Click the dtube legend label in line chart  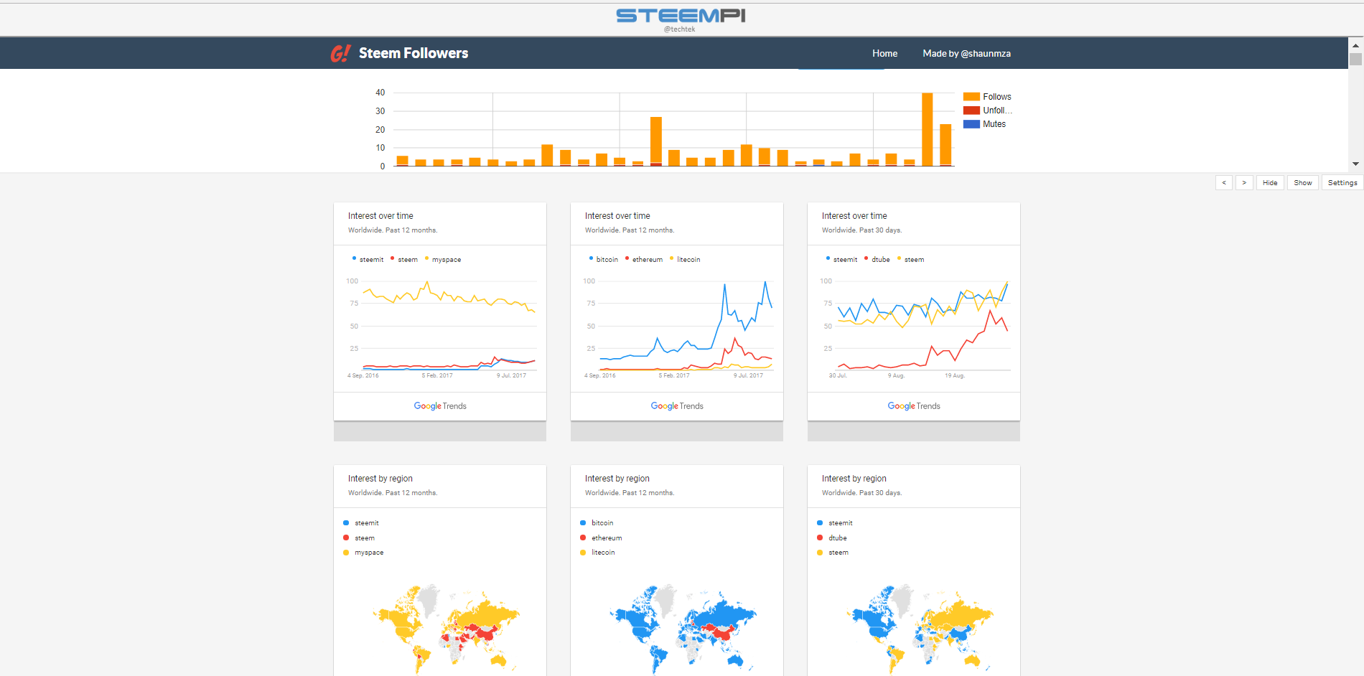click(880, 260)
